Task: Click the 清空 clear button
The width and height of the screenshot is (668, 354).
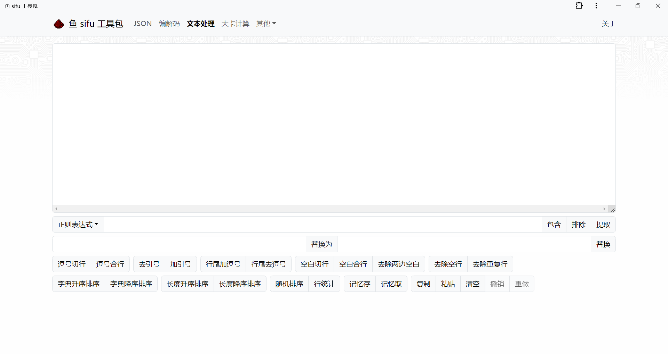Action: click(x=473, y=284)
